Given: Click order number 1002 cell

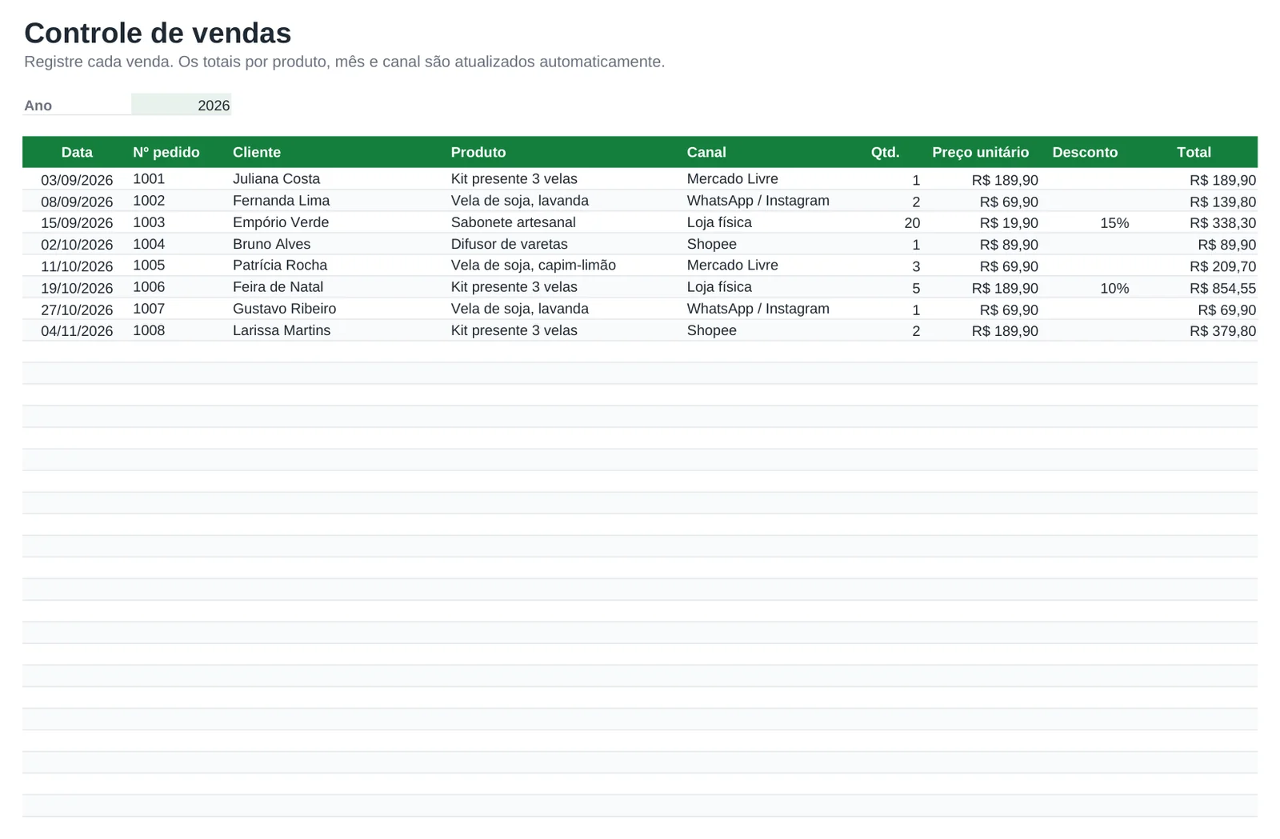Looking at the screenshot, I should 181,201.
